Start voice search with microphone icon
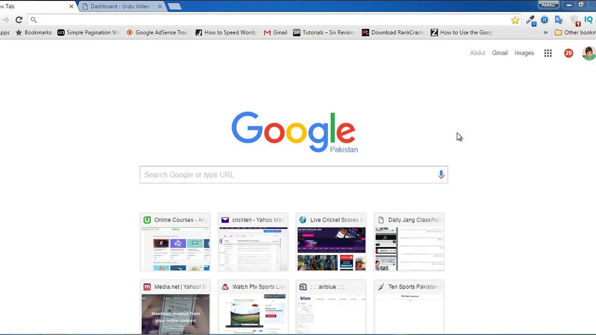This screenshot has width=596, height=335. click(x=441, y=175)
